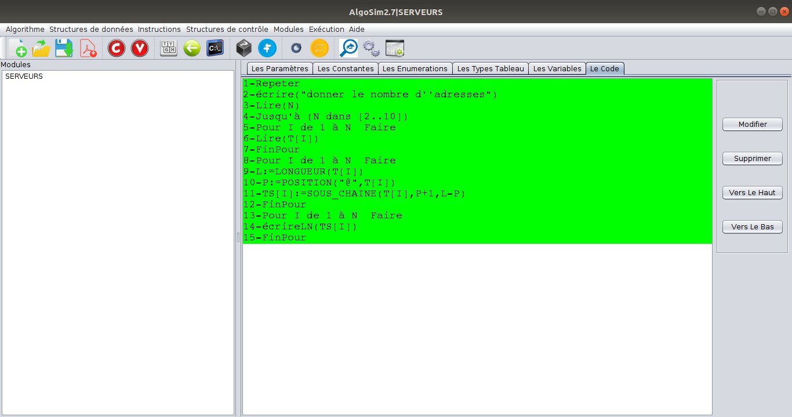792x417 pixels.
Task: Open the Instructions menu
Action: (159, 29)
